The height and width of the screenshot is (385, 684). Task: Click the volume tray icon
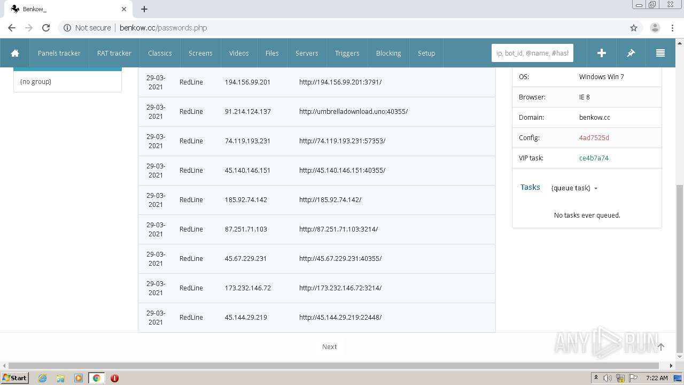pyautogui.click(x=608, y=378)
